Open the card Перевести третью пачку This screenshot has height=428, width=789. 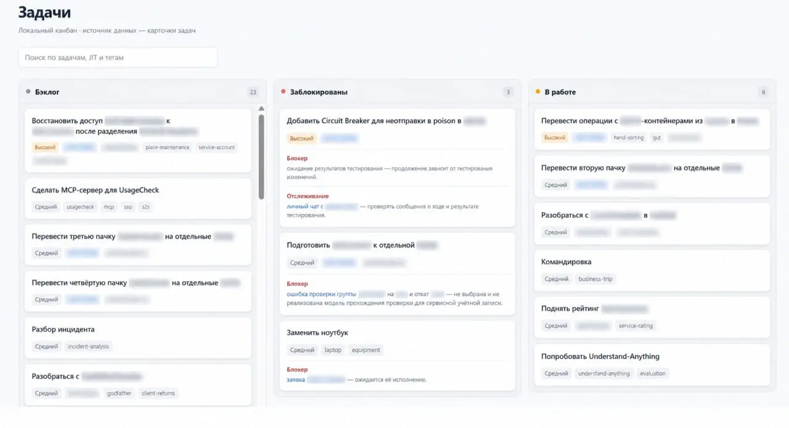coord(138,245)
